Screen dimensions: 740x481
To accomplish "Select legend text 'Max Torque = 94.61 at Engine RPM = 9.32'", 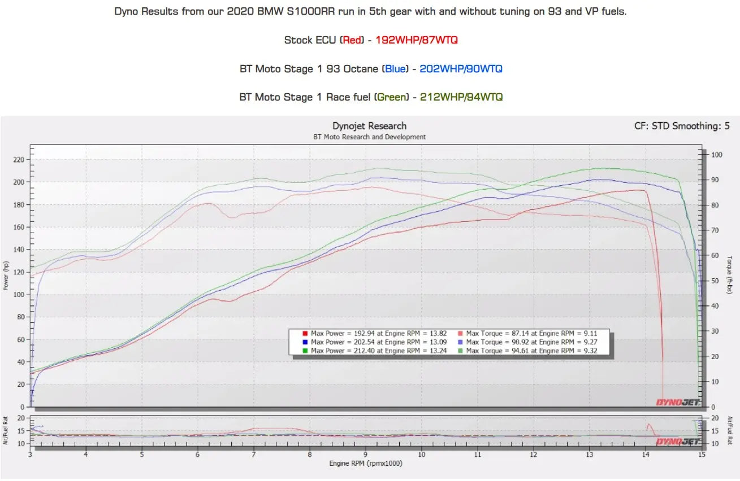I will [532, 351].
